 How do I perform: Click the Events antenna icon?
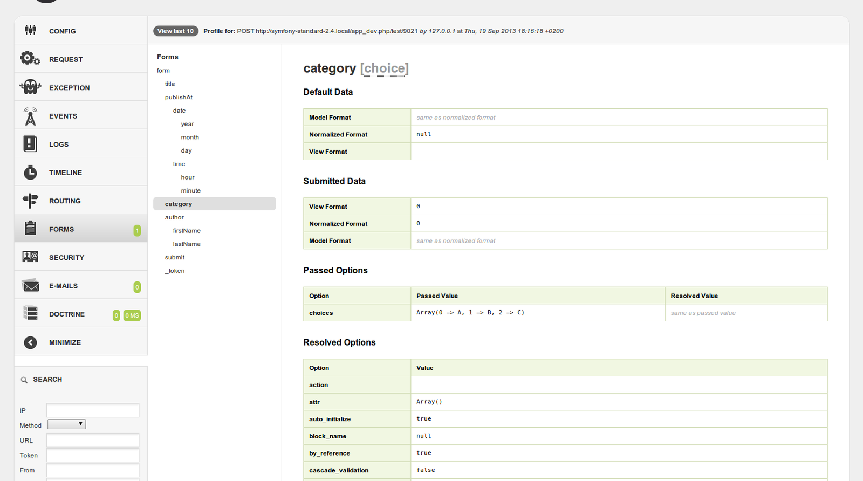point(30,116)
